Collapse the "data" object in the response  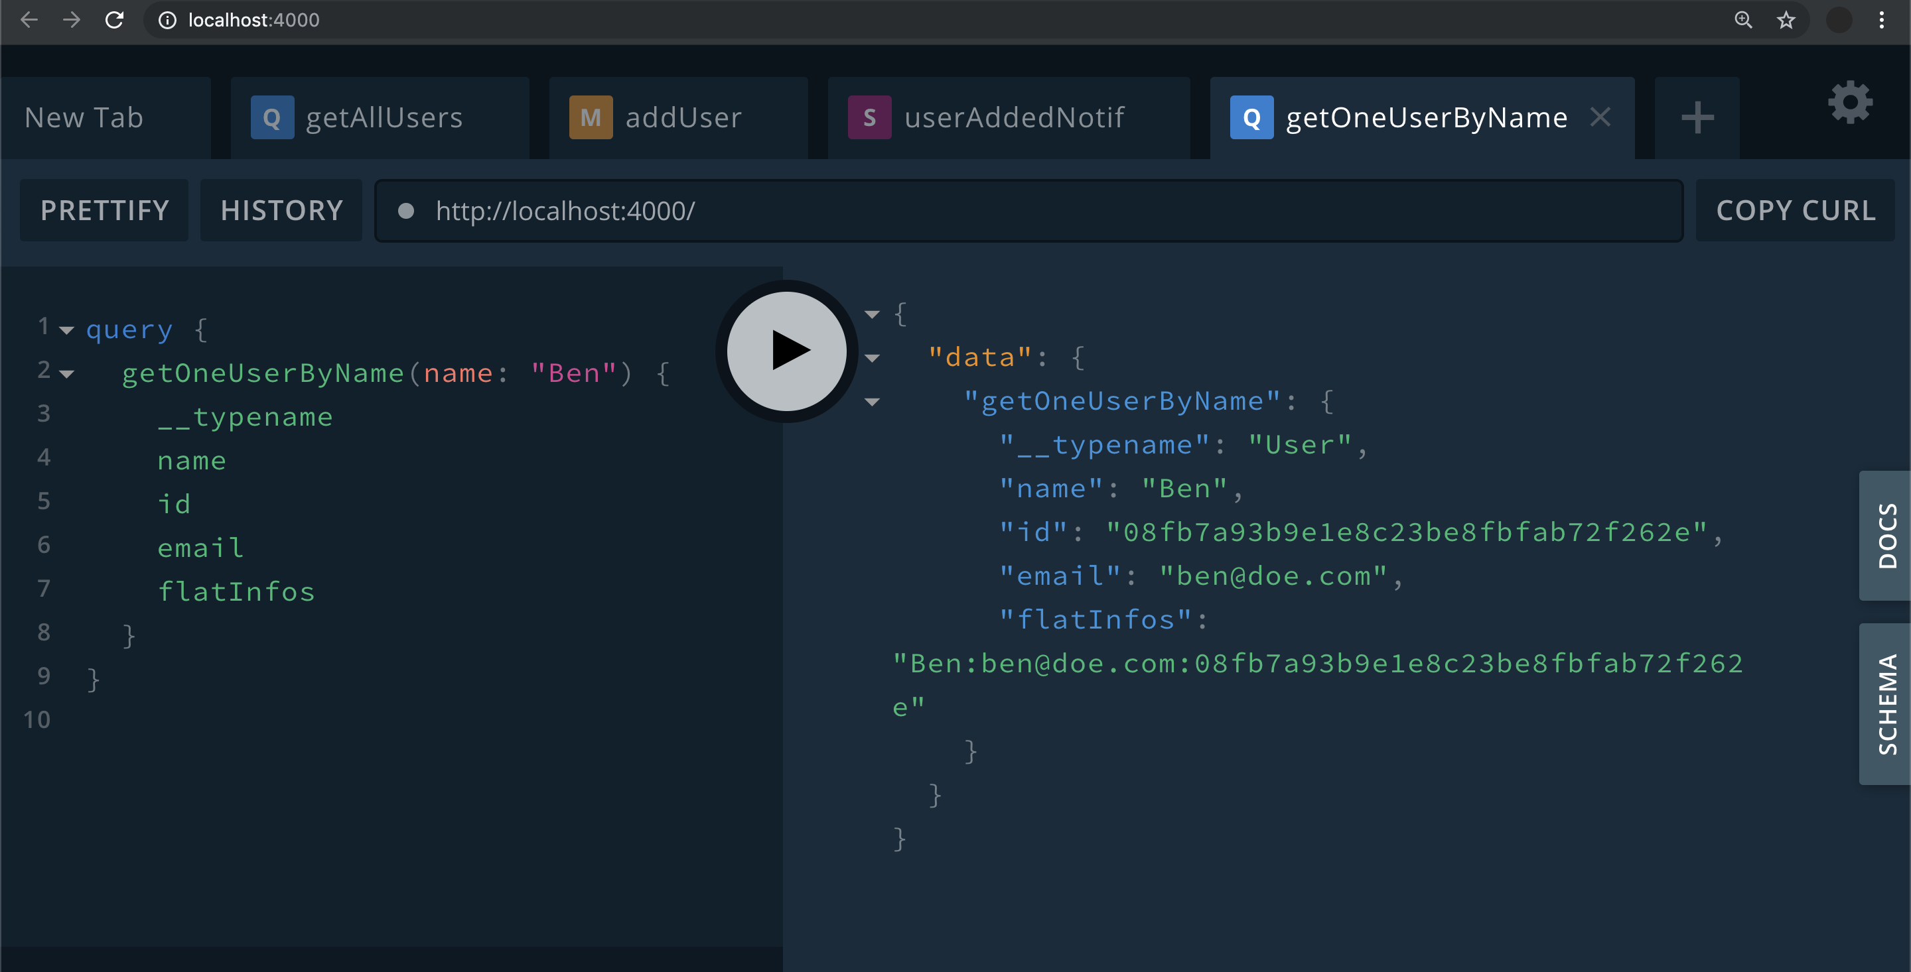pos(873,358)
